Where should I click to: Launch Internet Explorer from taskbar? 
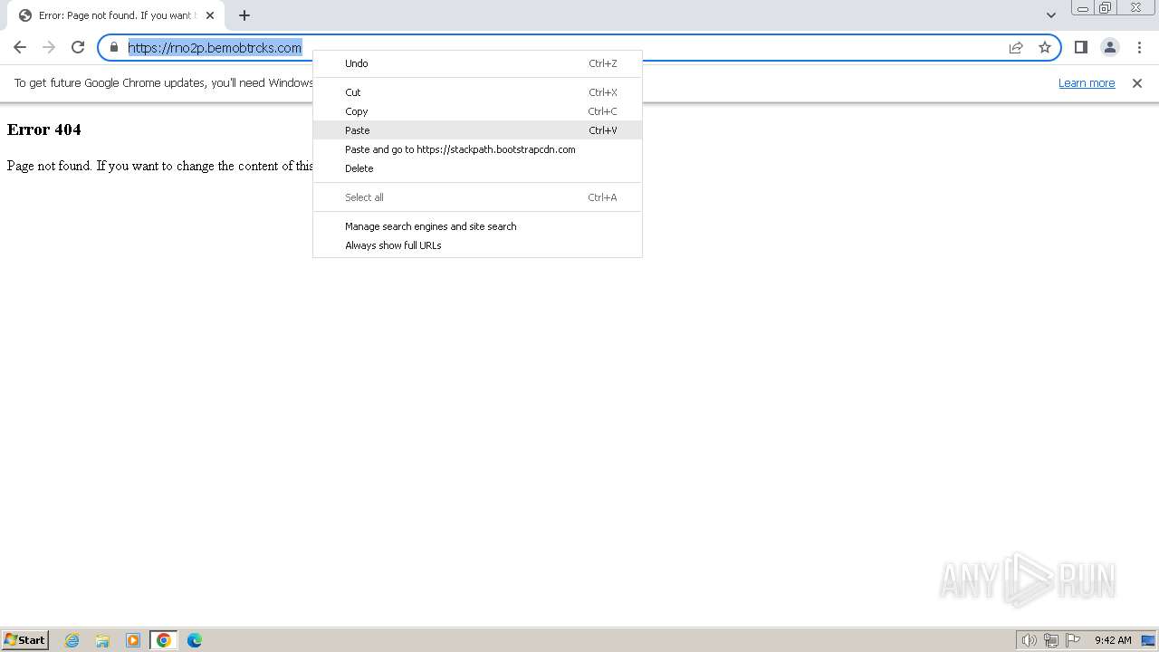tap(72, 640)
